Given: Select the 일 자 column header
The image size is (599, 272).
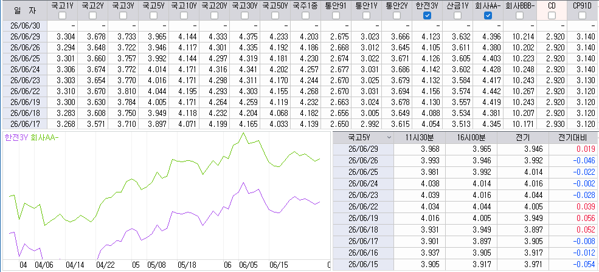Looking at the screenshot, I should pos(24,10).
